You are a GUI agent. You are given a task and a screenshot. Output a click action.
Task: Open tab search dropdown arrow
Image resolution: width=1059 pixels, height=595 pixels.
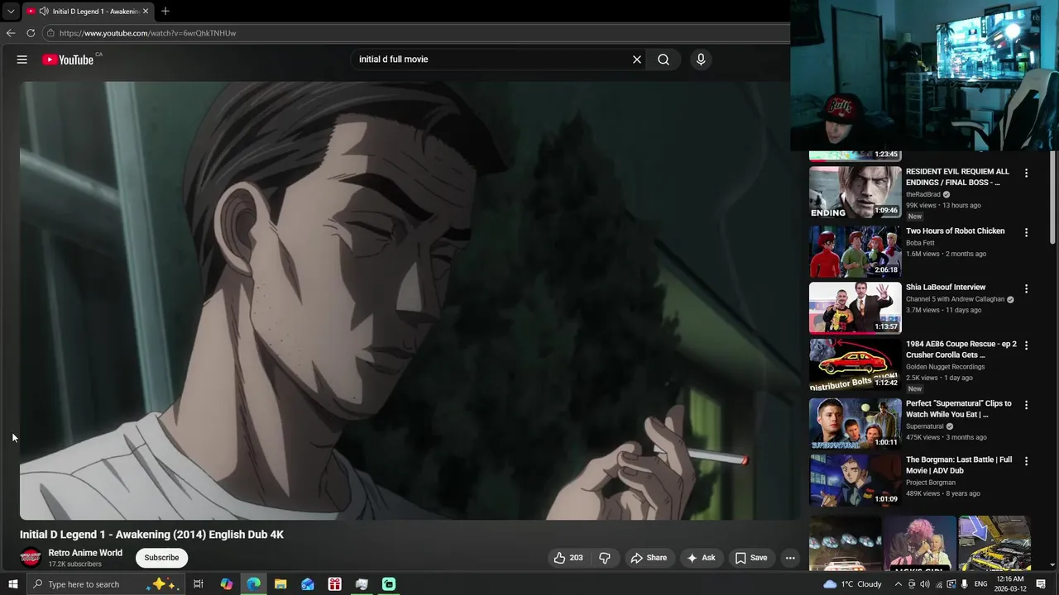pyautogui.click(x=11, y=12)
